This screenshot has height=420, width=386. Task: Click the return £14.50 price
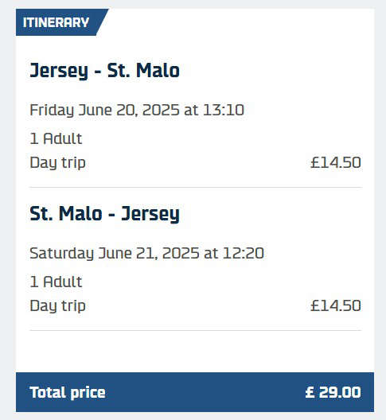click(x=336, y=306)
